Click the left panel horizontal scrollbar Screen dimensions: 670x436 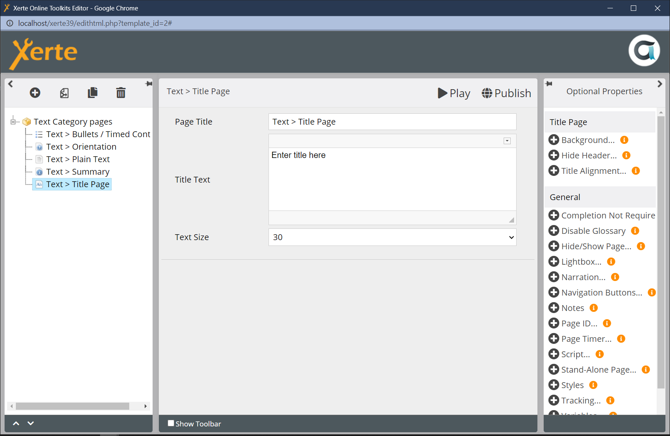click(x=72, y=406)
